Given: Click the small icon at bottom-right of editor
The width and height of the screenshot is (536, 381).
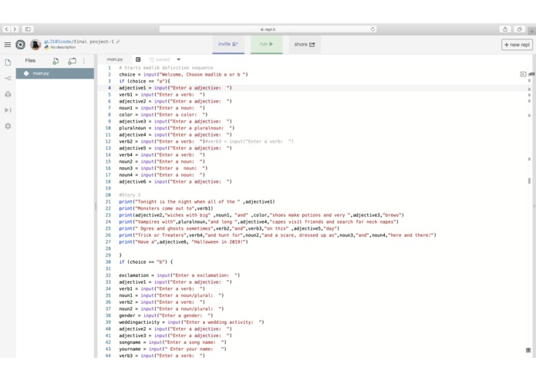Looking at the screenshot, I should [528, 350].
